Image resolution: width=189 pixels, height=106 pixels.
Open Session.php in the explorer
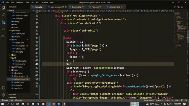(x=20, y=64)
